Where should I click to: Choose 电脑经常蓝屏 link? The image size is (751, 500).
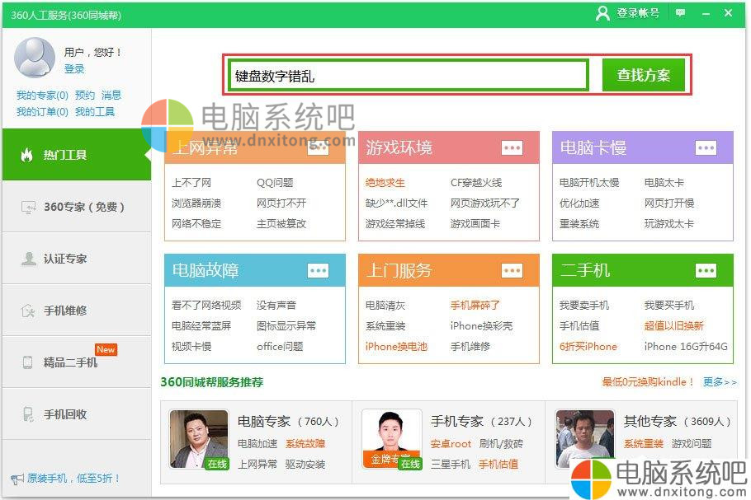pyautogui.click(x=201, y=325)
